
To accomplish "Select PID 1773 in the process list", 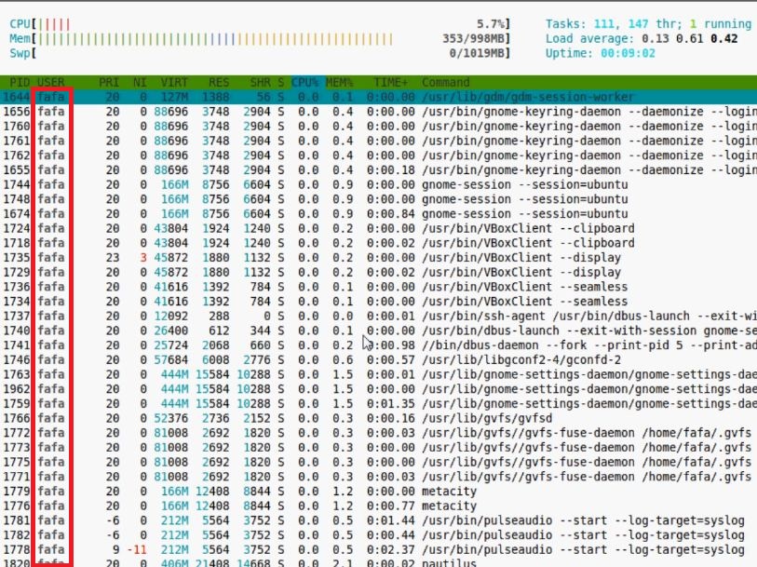I will 17,447.
